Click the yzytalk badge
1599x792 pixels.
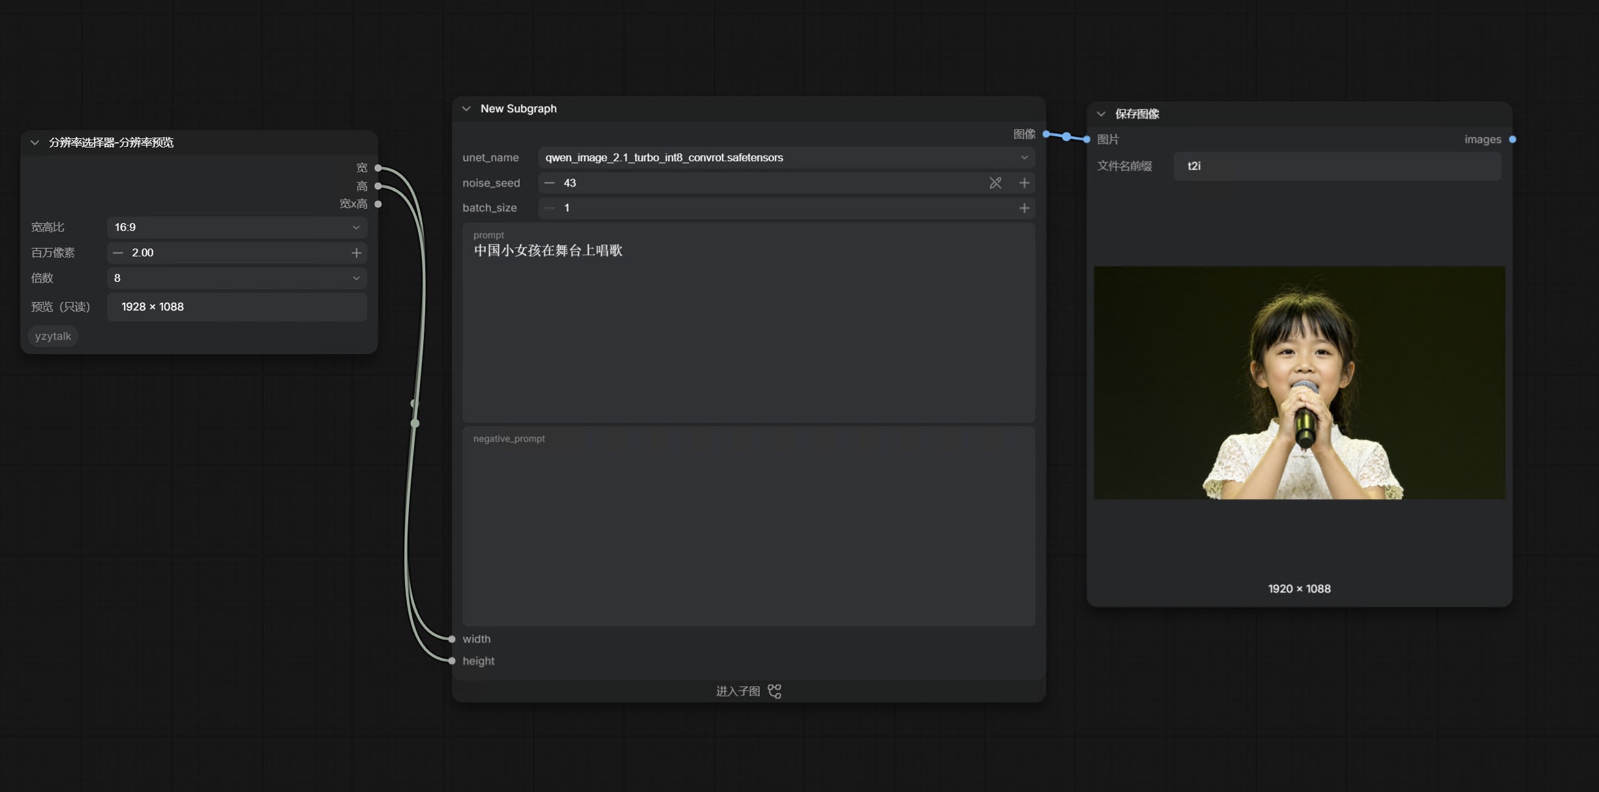[x=53, y=336]
